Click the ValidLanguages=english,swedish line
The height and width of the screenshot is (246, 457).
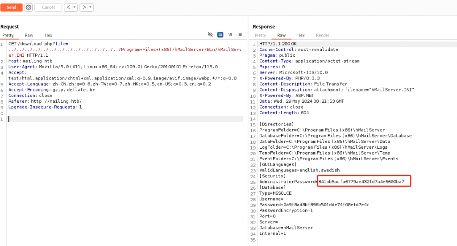pos(299,170)
